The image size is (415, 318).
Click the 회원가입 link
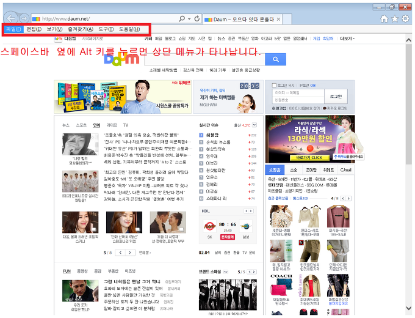[x=279, y=108]
